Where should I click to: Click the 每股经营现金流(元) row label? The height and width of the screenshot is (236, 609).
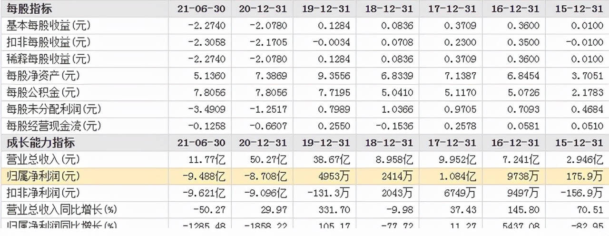click(x=54, y=126)
